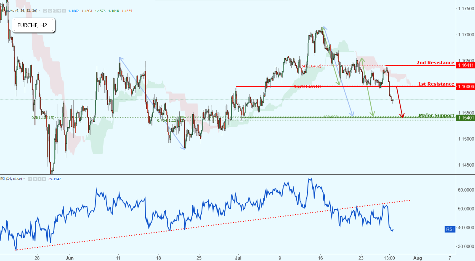Click the 1.17500 price scale label
The image size is (475, 261).
[x=466, y=9]
